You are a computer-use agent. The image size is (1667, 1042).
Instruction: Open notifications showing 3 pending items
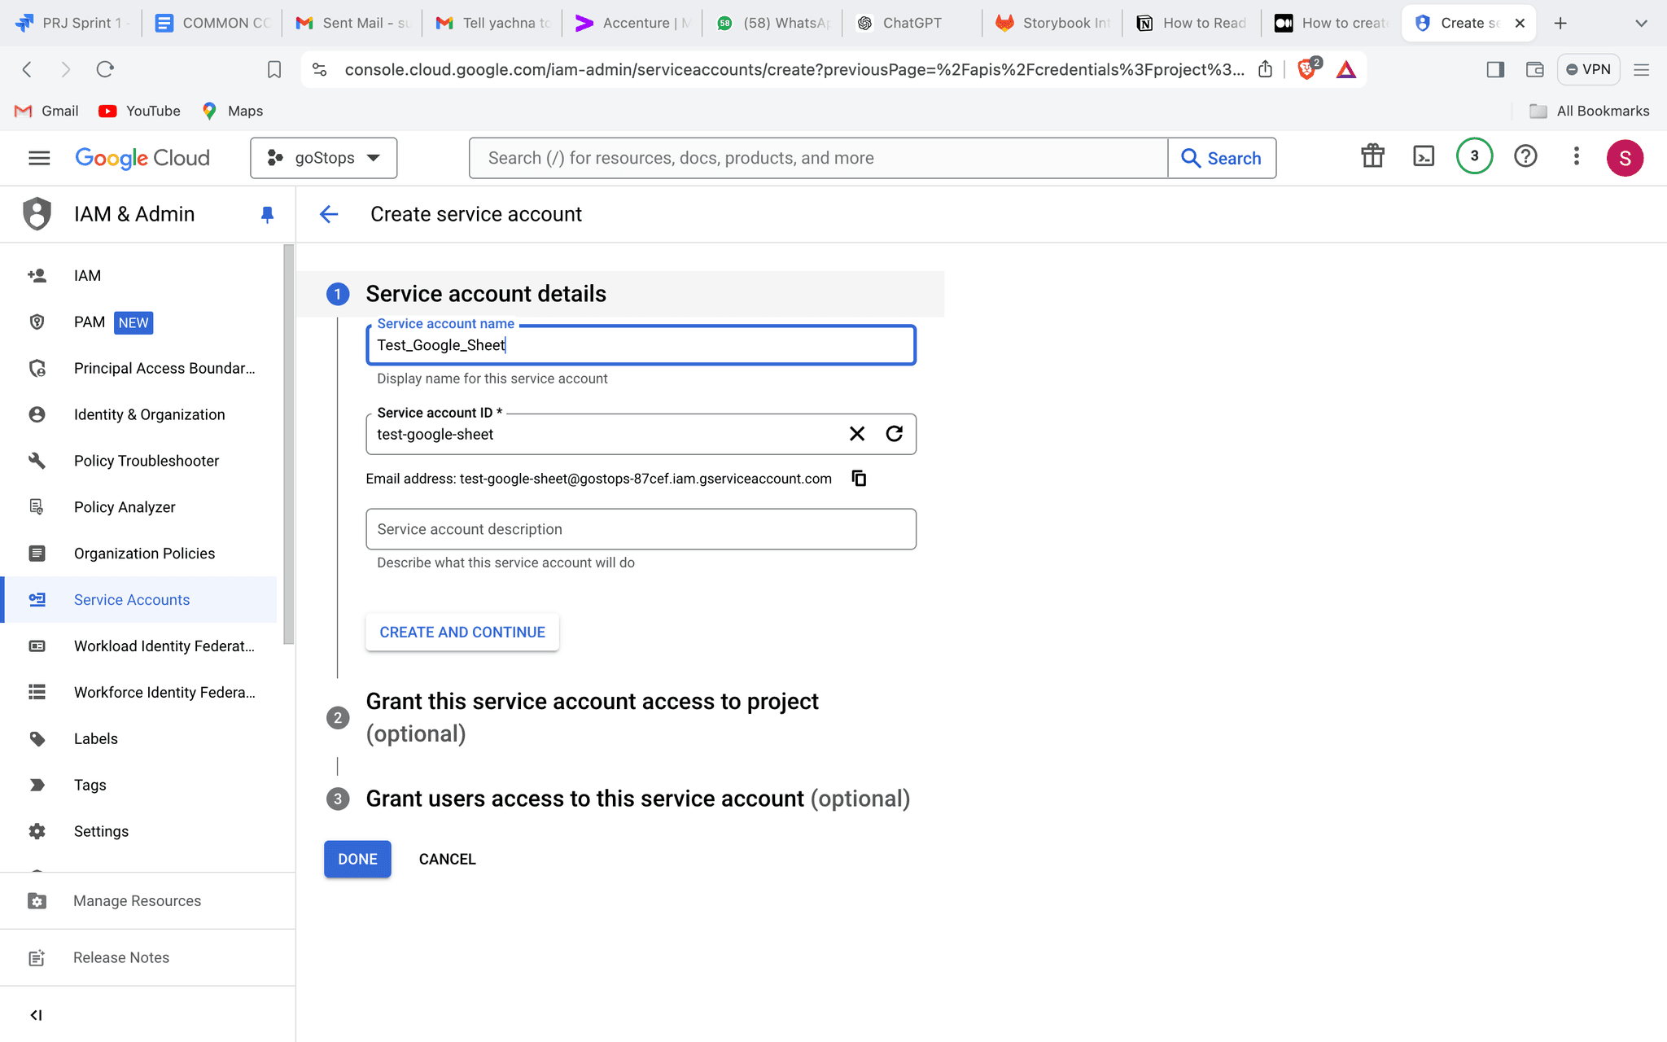[1473, 156]
